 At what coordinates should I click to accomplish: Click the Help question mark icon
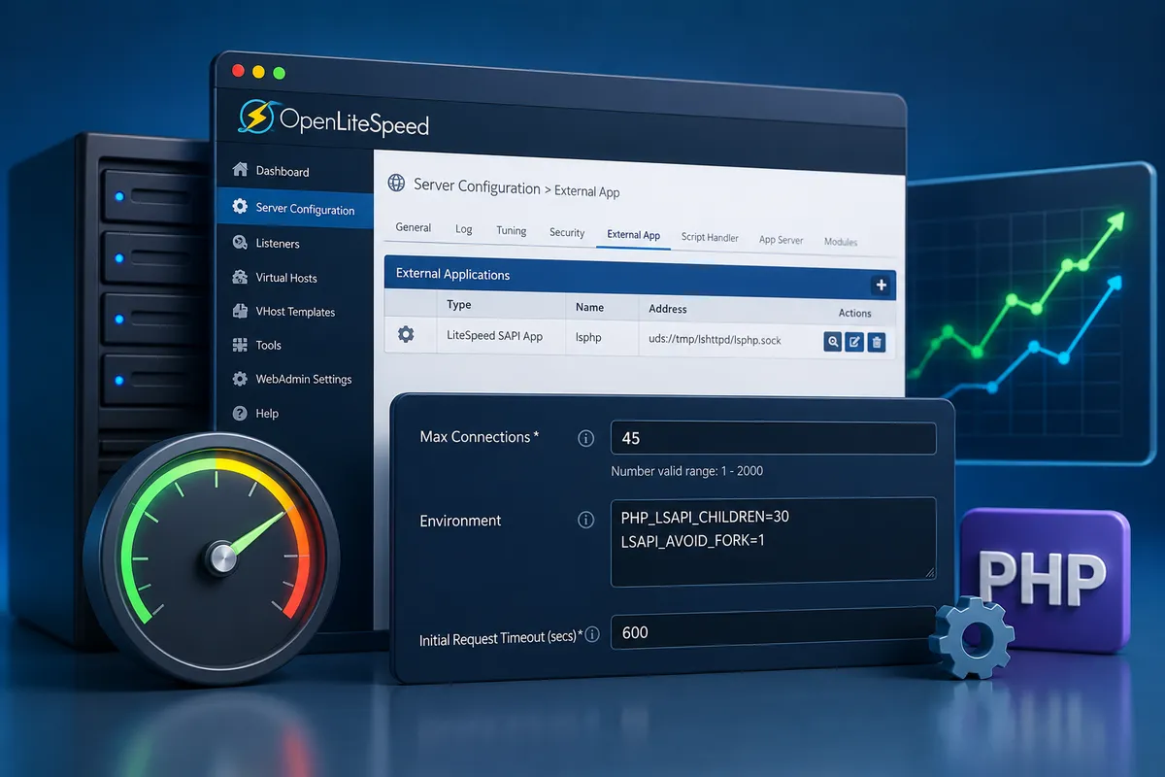click(x=240, y=413)
